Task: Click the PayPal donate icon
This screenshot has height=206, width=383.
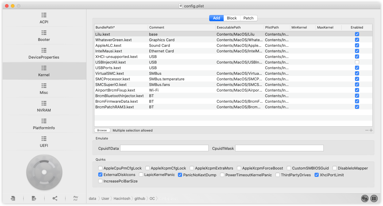Action: [x=76, y=198]
